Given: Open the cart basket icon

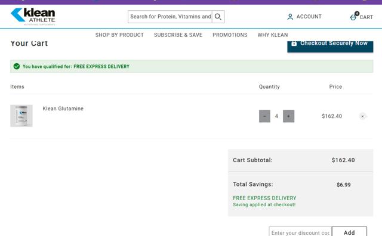Looking at the screenshot, I should [x=353, y=17].
